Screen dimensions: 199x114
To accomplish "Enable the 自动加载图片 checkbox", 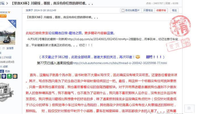I will pyautogui.click(x=123, y=10).
